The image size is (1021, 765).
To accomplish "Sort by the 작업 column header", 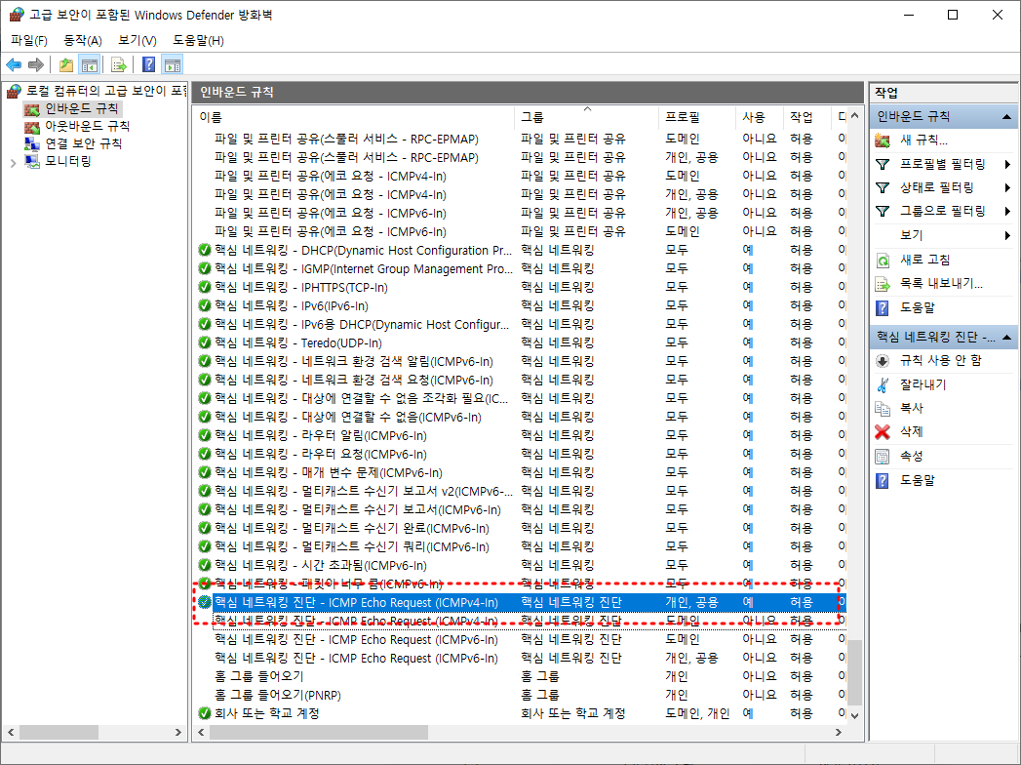I will click(807, 117).
